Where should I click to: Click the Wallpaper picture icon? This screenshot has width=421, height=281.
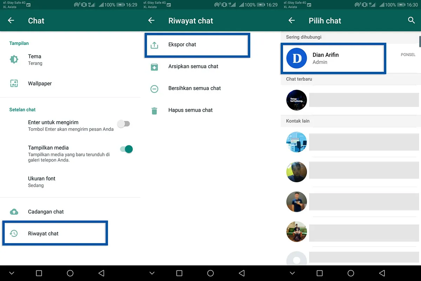[x=14, y=84]
